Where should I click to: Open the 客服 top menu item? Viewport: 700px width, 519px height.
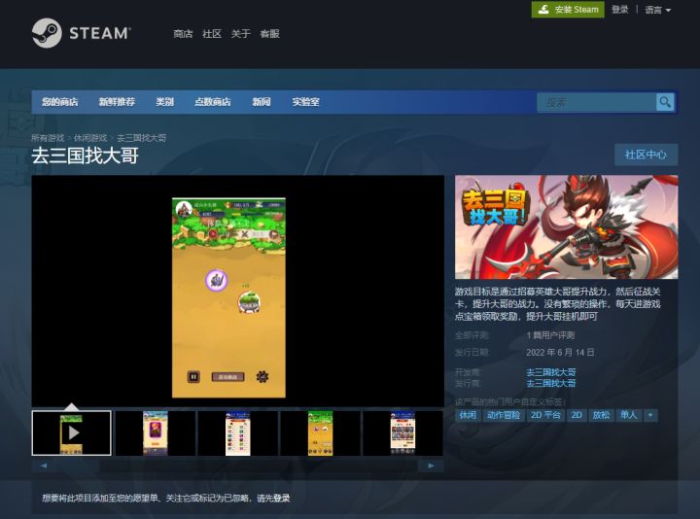click(x=269, y=33)
